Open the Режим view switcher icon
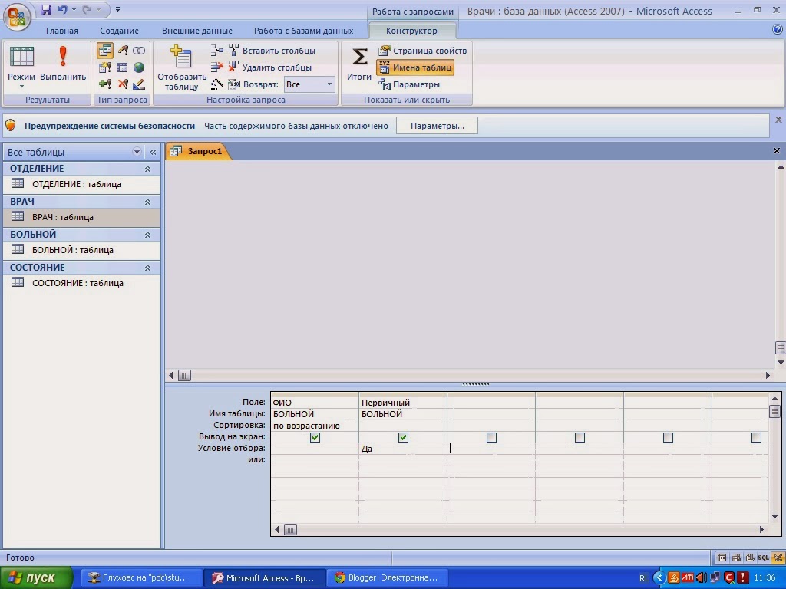The width and height of the screenshot is (786, 589). tap(21, 57)
